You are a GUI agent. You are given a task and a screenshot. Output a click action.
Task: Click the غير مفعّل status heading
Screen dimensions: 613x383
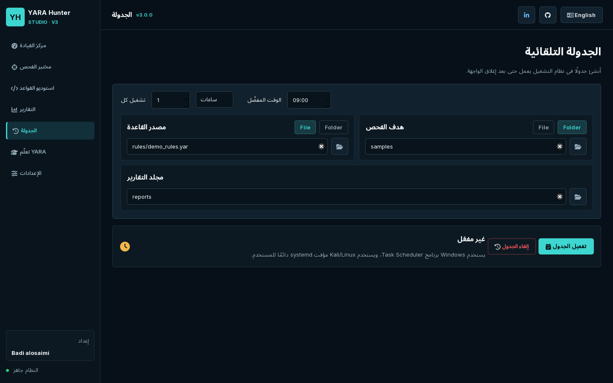tap(471, 239)
